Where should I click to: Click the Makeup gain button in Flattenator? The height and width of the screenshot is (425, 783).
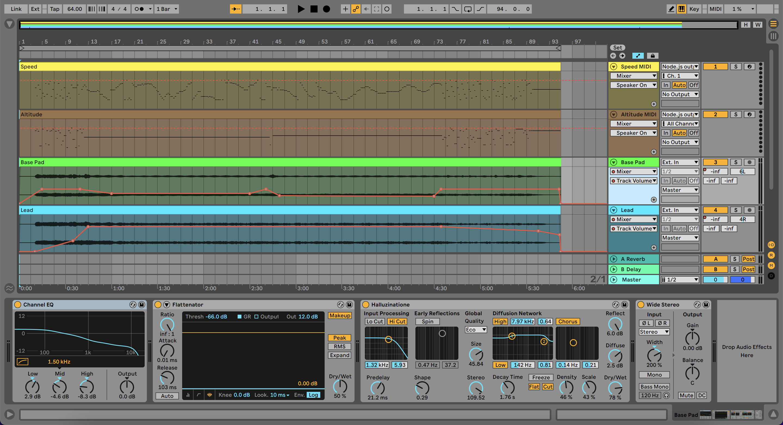click(x=339, y=315)
